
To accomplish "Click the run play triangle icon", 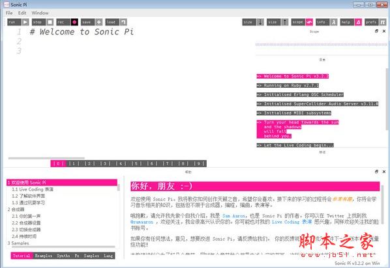I will [25, 22].
